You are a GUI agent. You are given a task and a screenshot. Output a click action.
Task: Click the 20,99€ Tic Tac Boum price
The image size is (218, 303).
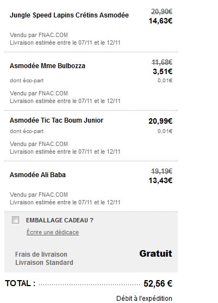coord(160,121)
